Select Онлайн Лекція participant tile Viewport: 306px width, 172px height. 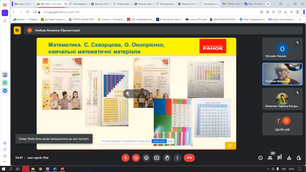282,49
